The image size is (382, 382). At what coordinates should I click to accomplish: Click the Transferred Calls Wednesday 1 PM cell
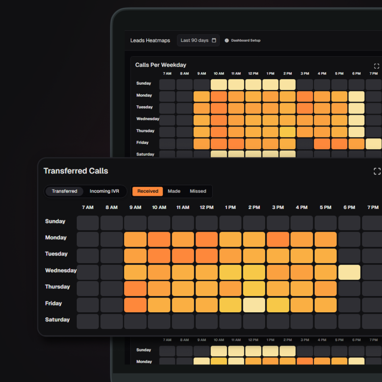point(230,272)
